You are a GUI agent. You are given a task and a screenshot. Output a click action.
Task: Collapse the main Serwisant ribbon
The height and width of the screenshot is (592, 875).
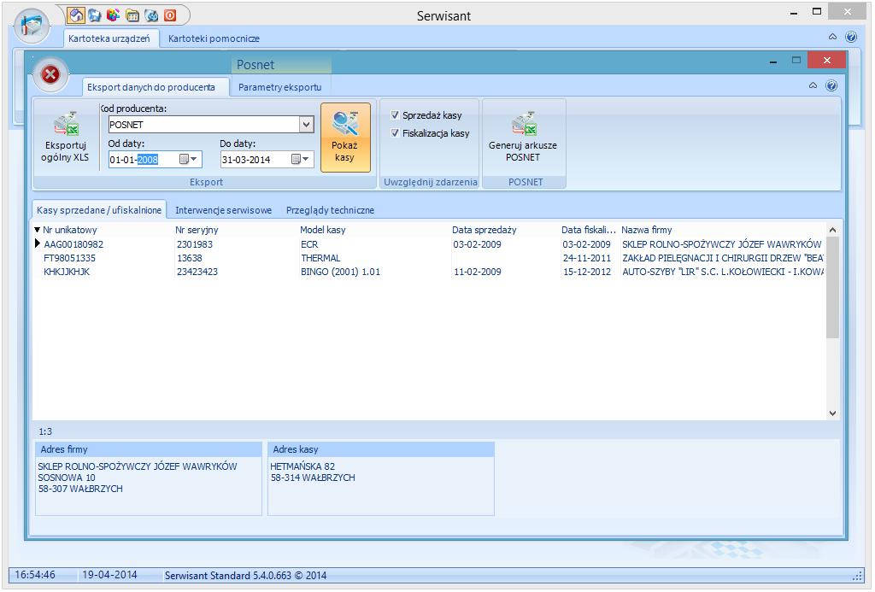click(832, 37)
